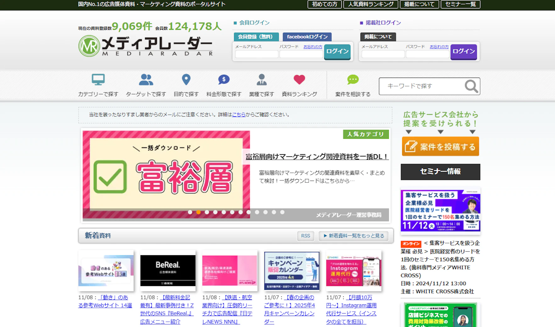Select the last white carousel dot
This screenshot has width=555, height=327.
pos(283,212)
